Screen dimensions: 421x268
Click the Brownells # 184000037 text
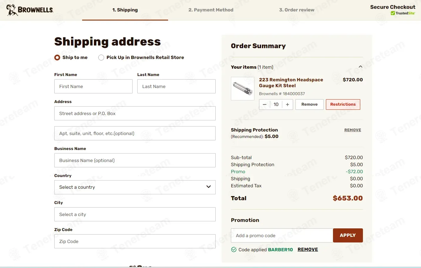(x=282, y=94)
